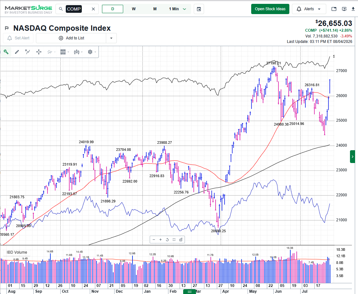This screenshot has width=358, height=294.
Task: Click the search magnifier icon
Action: pyautogui.click(x=61, y=9)
